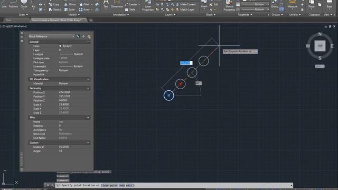Click auto-hide button on Properties palette
This screenshot has height=190, width=338.
point(22,37)
